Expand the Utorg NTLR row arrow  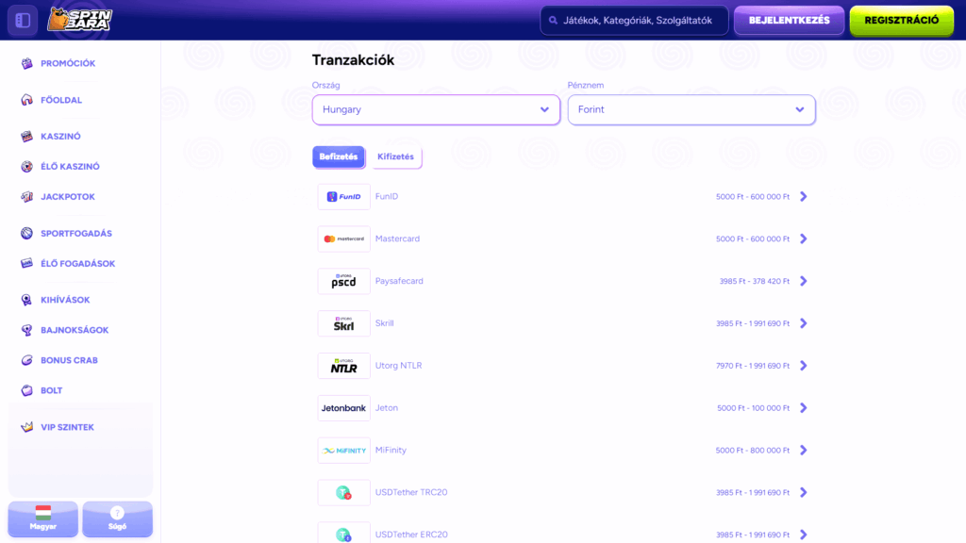[x=803, y=366]
